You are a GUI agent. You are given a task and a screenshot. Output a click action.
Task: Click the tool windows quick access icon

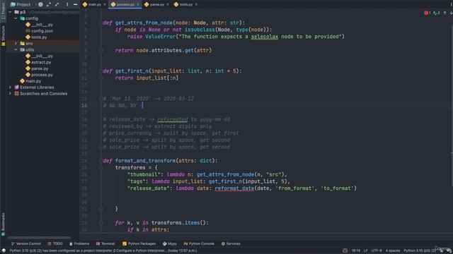pos(4,250)
